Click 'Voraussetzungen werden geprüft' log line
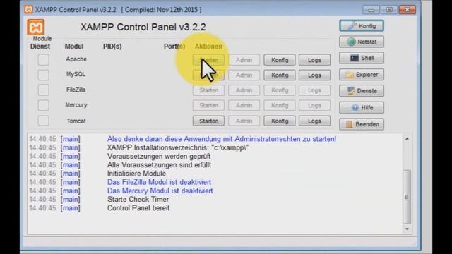The image size is (452, 254). [x=159, y=156]
